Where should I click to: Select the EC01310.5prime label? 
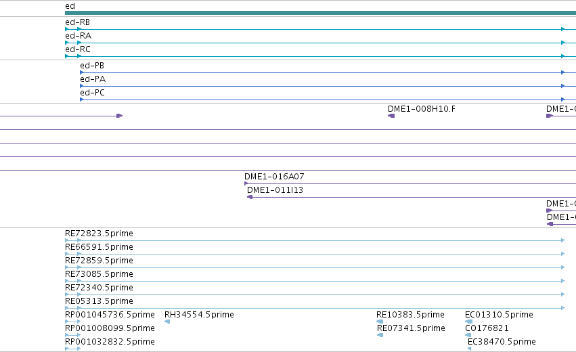point(499,315)
